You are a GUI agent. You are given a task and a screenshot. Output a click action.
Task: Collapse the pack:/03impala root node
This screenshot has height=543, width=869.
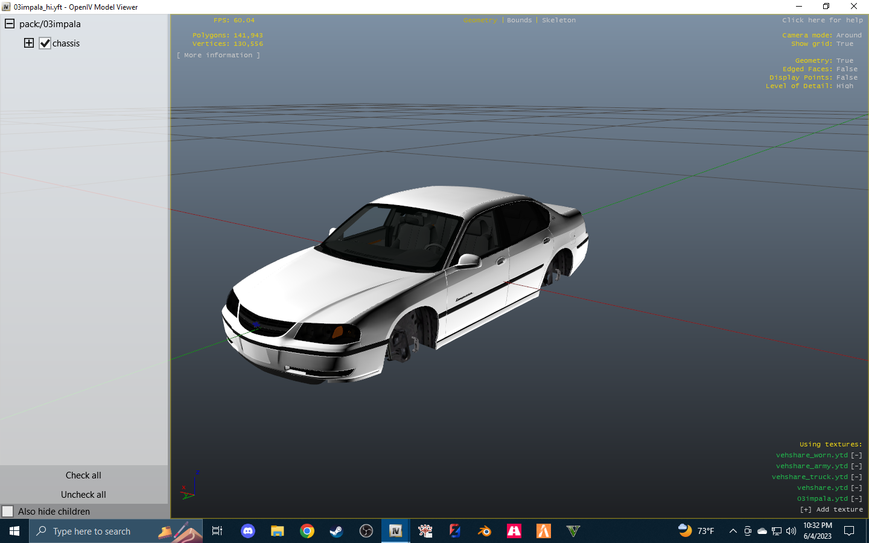click(10, 24)
